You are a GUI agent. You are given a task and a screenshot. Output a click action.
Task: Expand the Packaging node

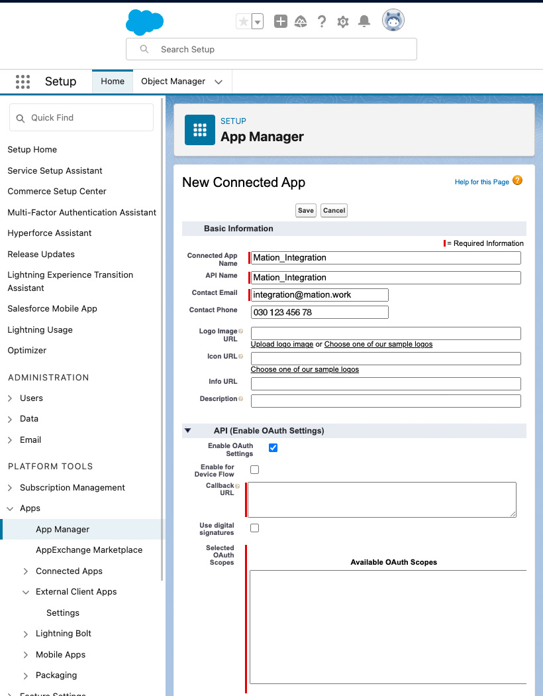pos(26,676)
